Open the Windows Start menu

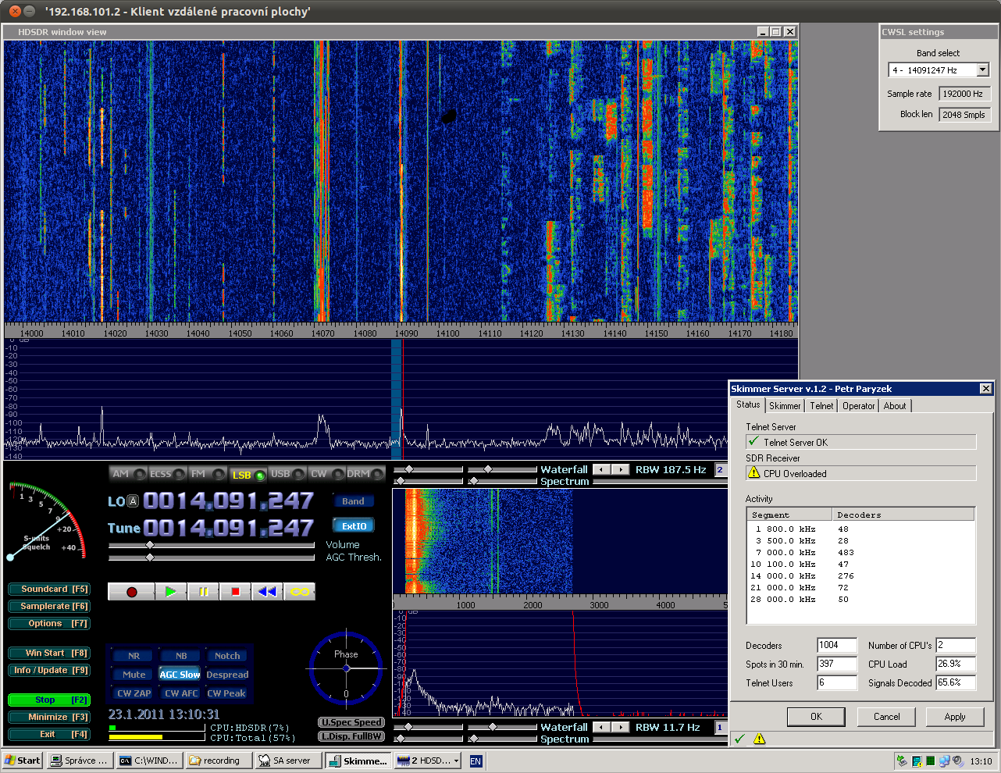(x=22, y=761)
